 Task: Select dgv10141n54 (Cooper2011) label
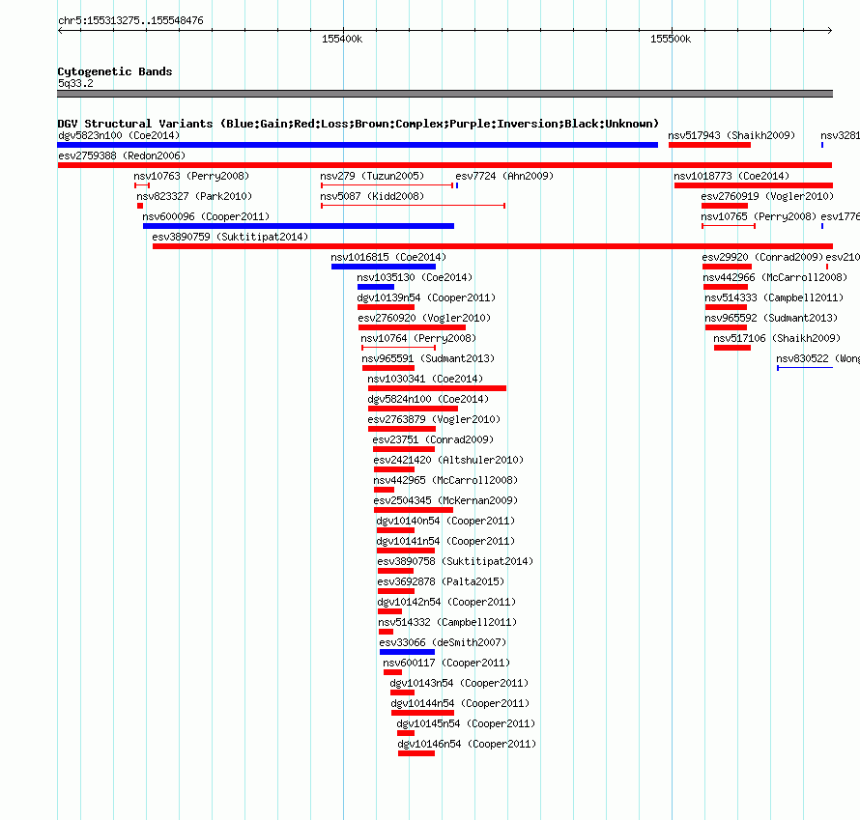(x=445, y=541)
